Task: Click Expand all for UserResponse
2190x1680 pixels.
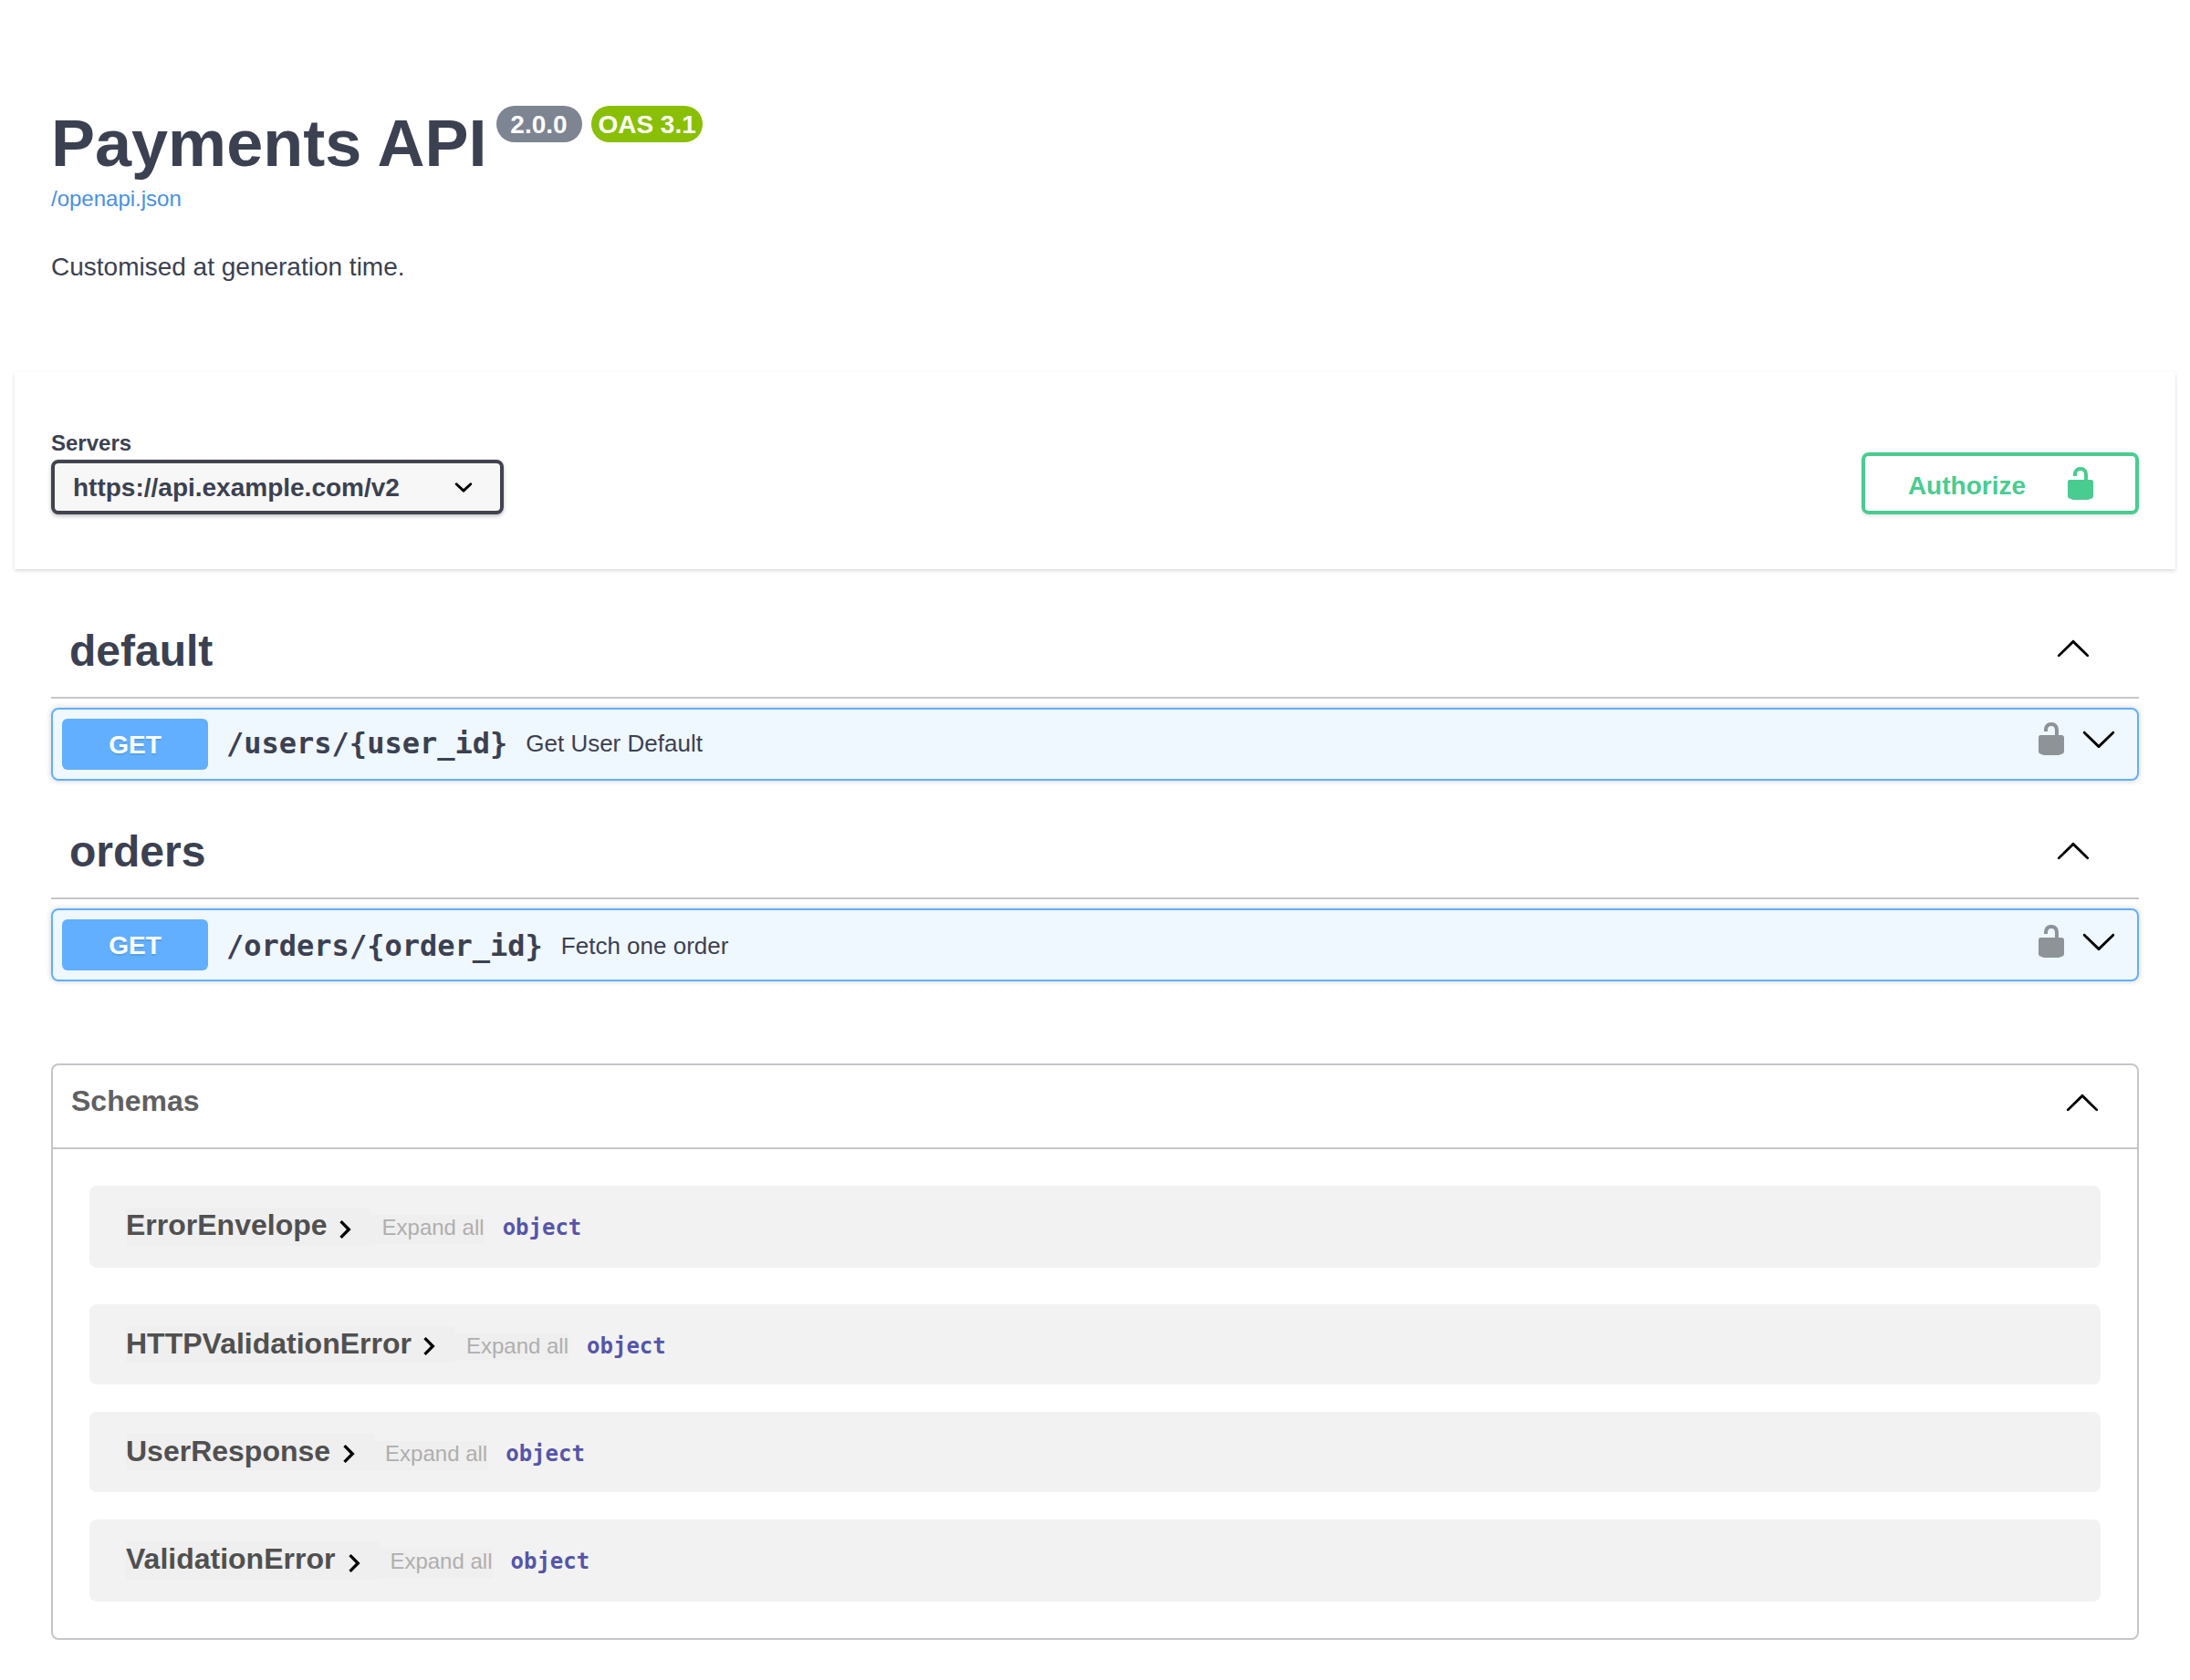Action: point(435,1454)
